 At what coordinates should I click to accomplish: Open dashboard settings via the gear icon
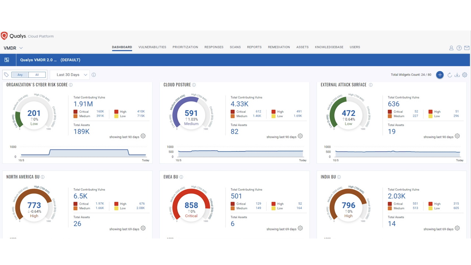464,75
